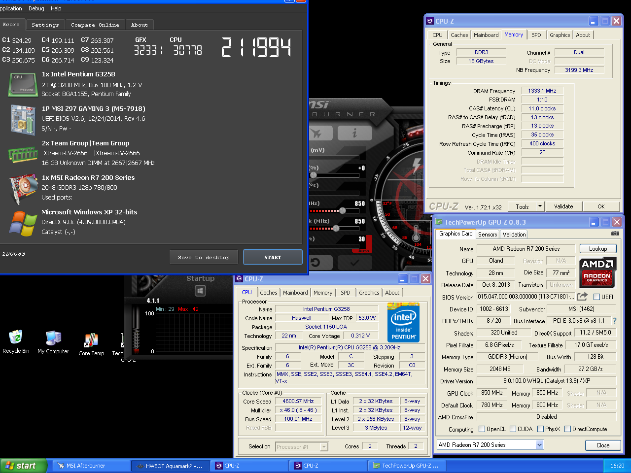Toggle the CUDA checkbox in GPU-Z

[513, 429]
